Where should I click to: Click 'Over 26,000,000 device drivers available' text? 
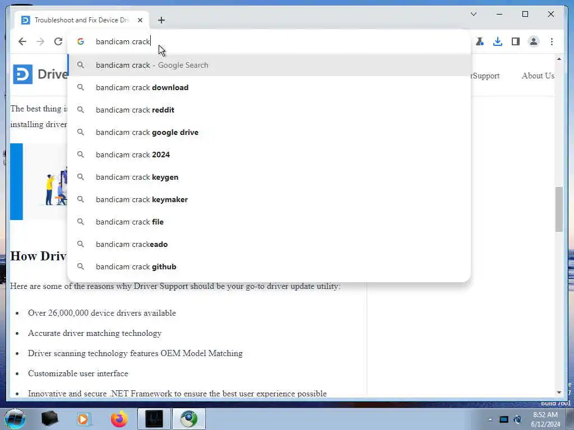(x=102, y=313)
